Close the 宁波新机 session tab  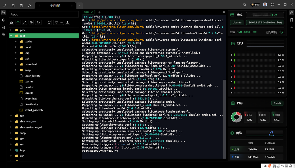tap(72, 6)
